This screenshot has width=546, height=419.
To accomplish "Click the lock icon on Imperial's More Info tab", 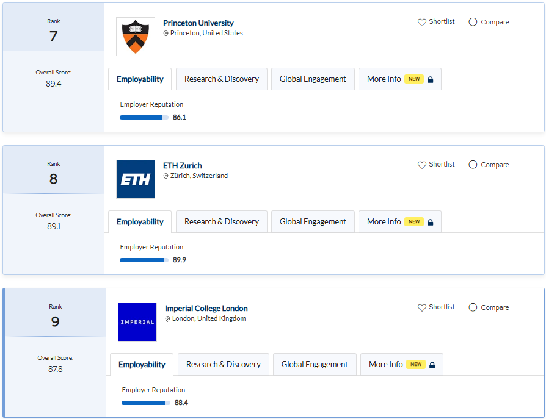I will [432, 365].
